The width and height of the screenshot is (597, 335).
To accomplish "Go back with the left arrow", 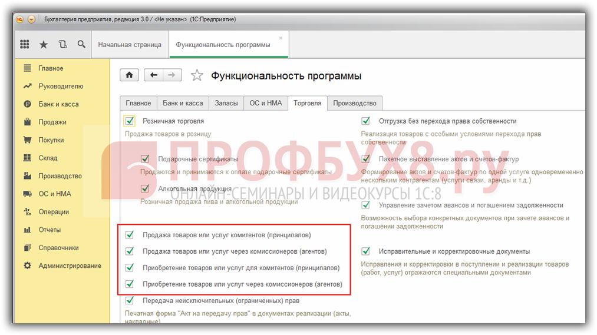I will (x=154, y=75).
